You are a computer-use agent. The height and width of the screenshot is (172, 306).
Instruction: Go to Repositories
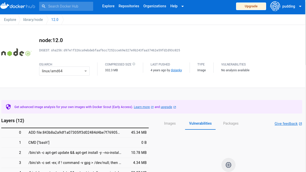129,6
